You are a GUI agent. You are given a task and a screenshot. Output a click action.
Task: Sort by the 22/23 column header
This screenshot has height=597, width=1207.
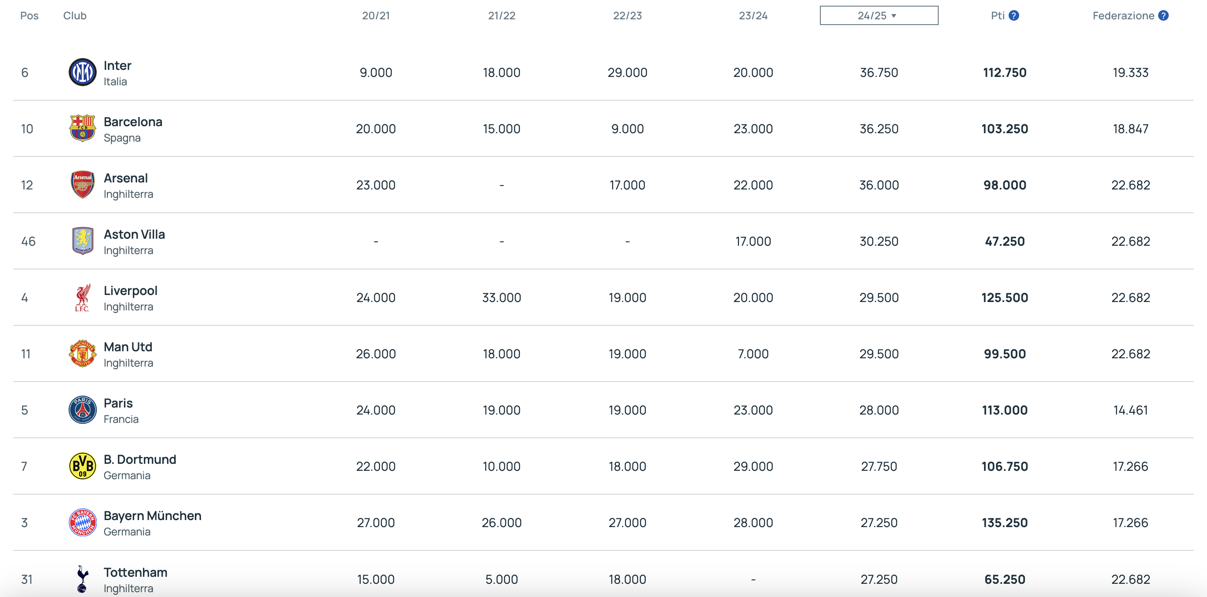(x=627, y=15)
